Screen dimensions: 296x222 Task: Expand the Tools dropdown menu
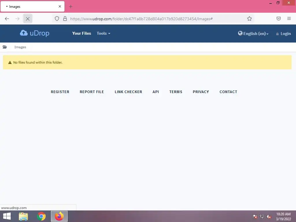(103, 33)
